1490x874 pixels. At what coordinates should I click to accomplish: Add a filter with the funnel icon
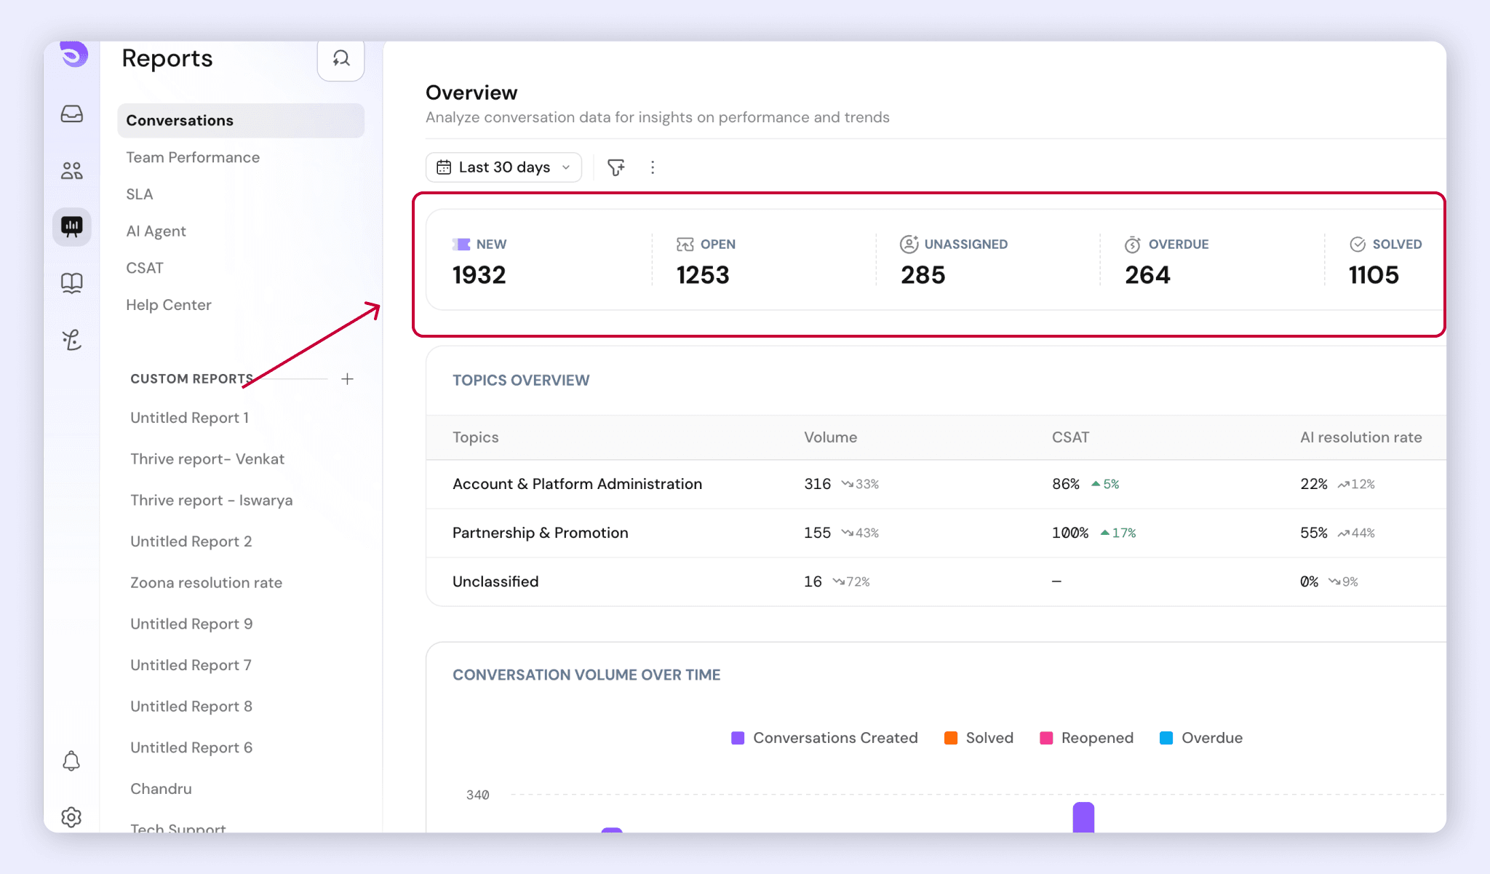tap(616, 167)
